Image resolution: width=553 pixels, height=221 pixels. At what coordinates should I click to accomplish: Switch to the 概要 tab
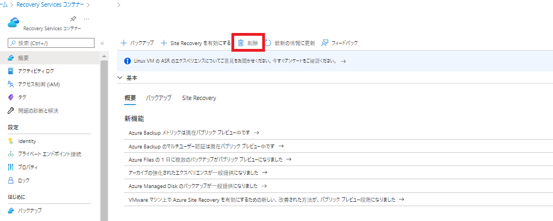point(130,98)
